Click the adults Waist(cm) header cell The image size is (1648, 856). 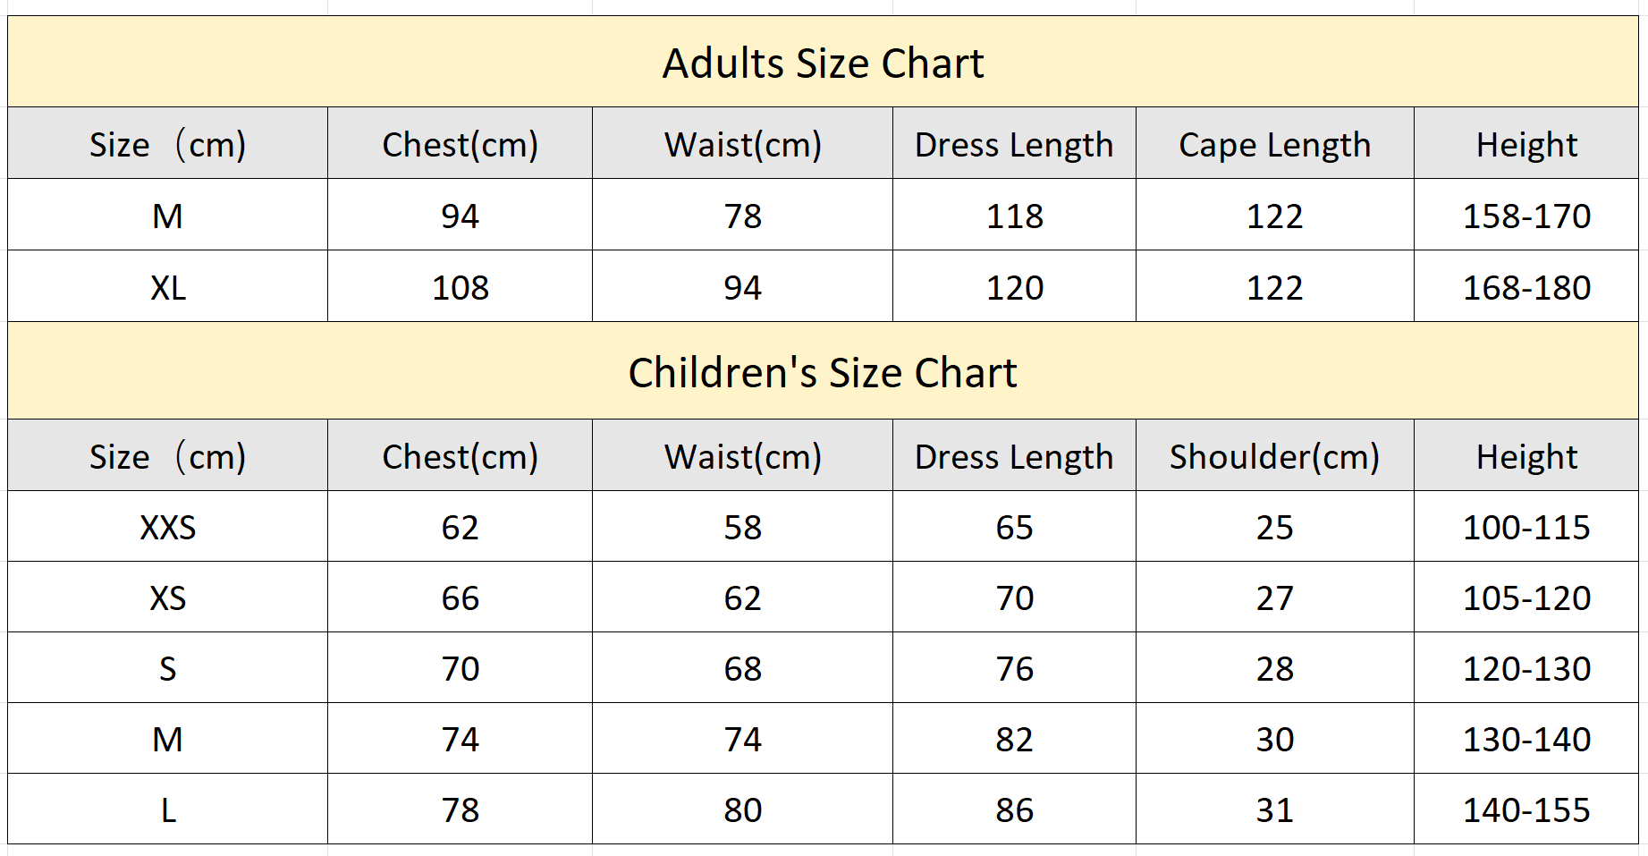pyautogui.click(x=742, y=143)
